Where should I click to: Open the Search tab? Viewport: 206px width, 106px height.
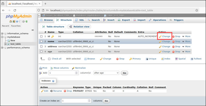[94, 20]
